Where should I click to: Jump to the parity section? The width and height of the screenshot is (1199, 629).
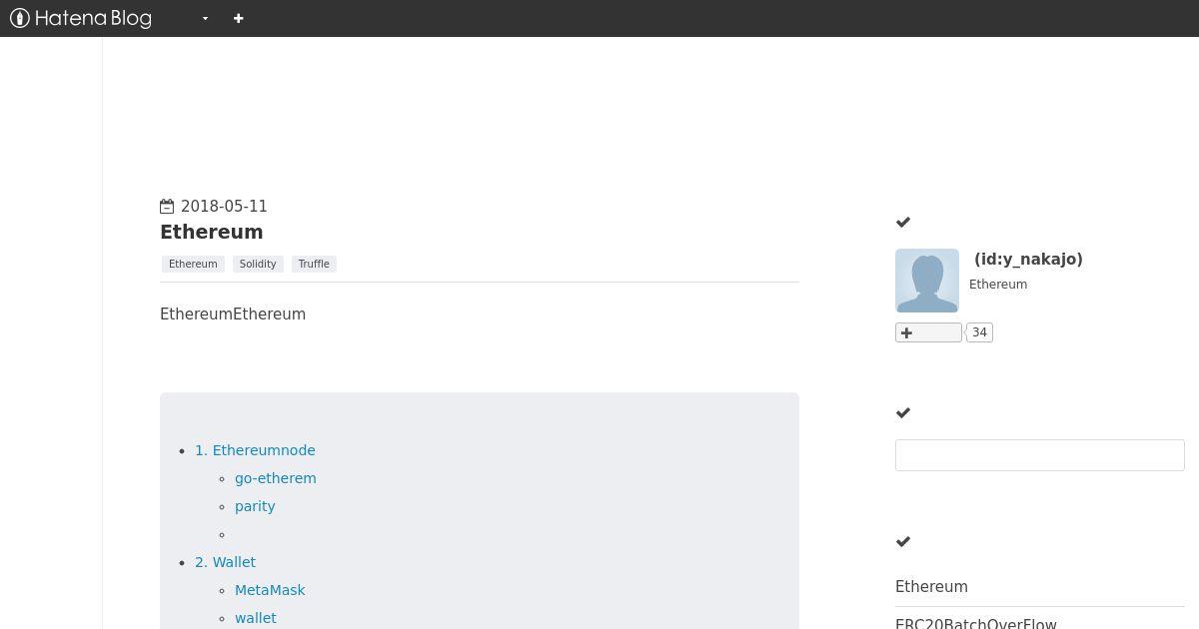point(255,506)
